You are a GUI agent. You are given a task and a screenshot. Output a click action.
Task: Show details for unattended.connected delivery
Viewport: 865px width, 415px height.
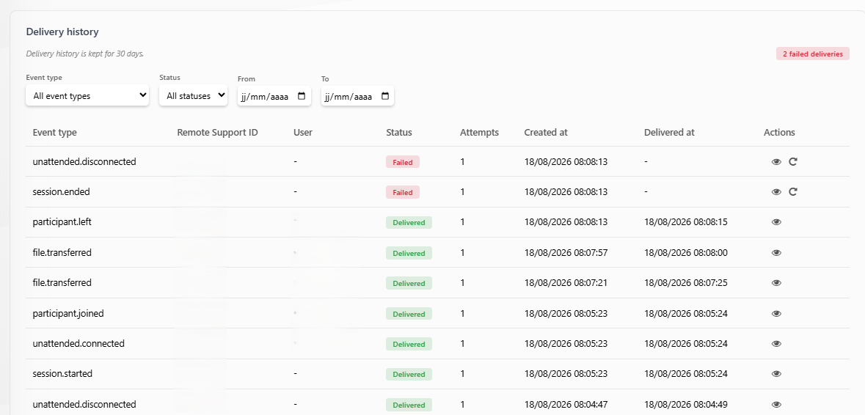pyautogui.click(x=776, y=343)
